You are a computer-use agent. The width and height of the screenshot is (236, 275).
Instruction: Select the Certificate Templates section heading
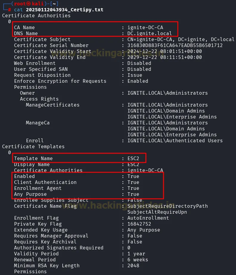[33, 146]
